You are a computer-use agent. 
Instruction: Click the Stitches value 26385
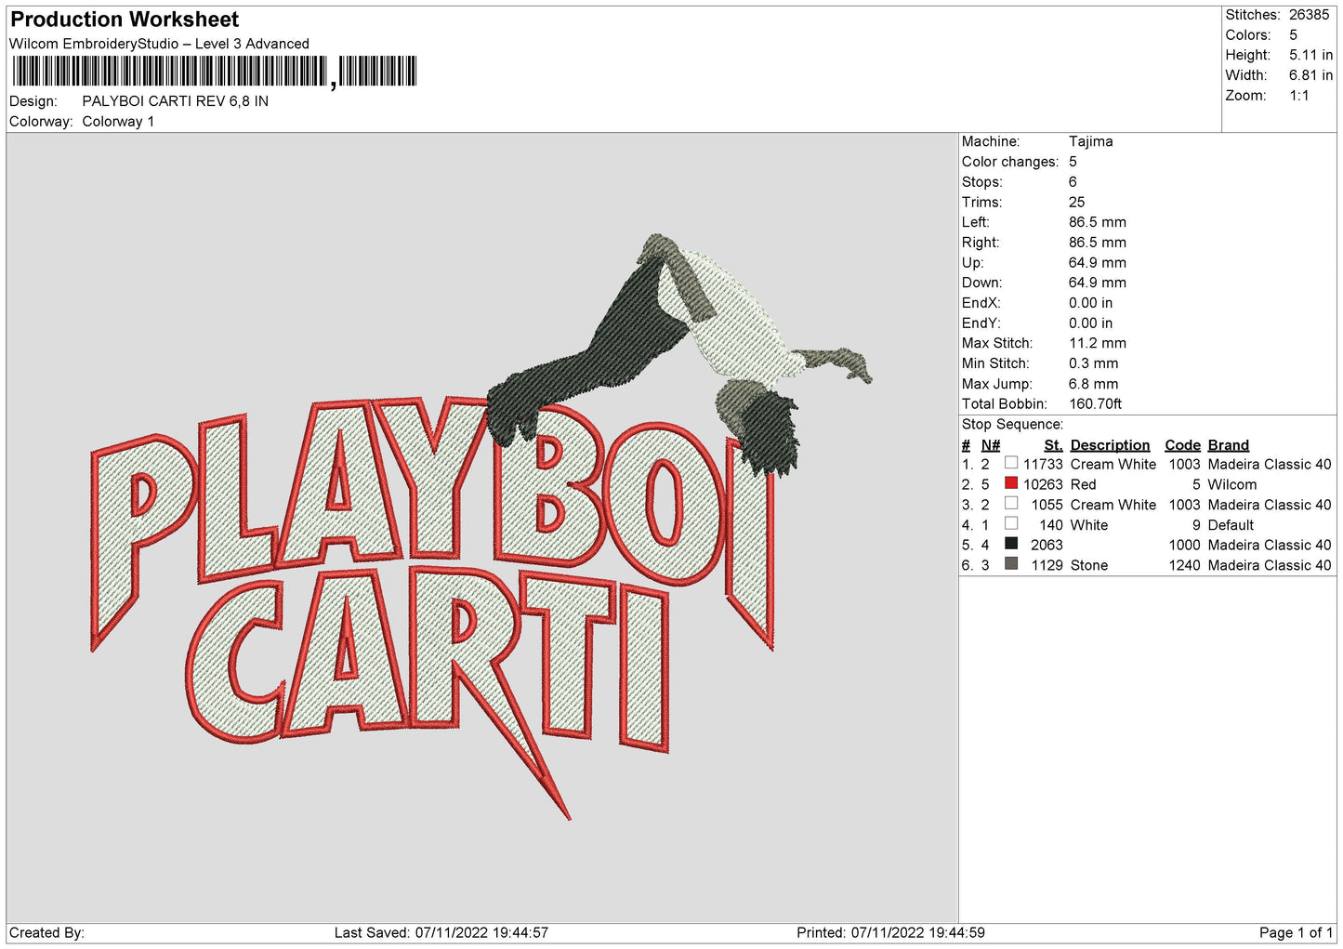(1309, 15)
